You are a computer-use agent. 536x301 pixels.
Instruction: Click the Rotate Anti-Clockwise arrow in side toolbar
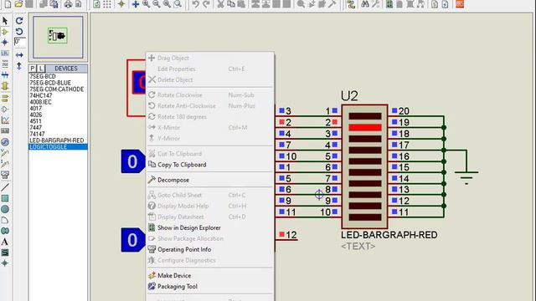click(19, 32)
